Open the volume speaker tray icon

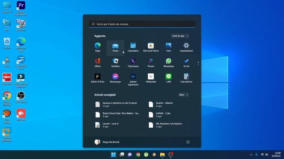267,155
